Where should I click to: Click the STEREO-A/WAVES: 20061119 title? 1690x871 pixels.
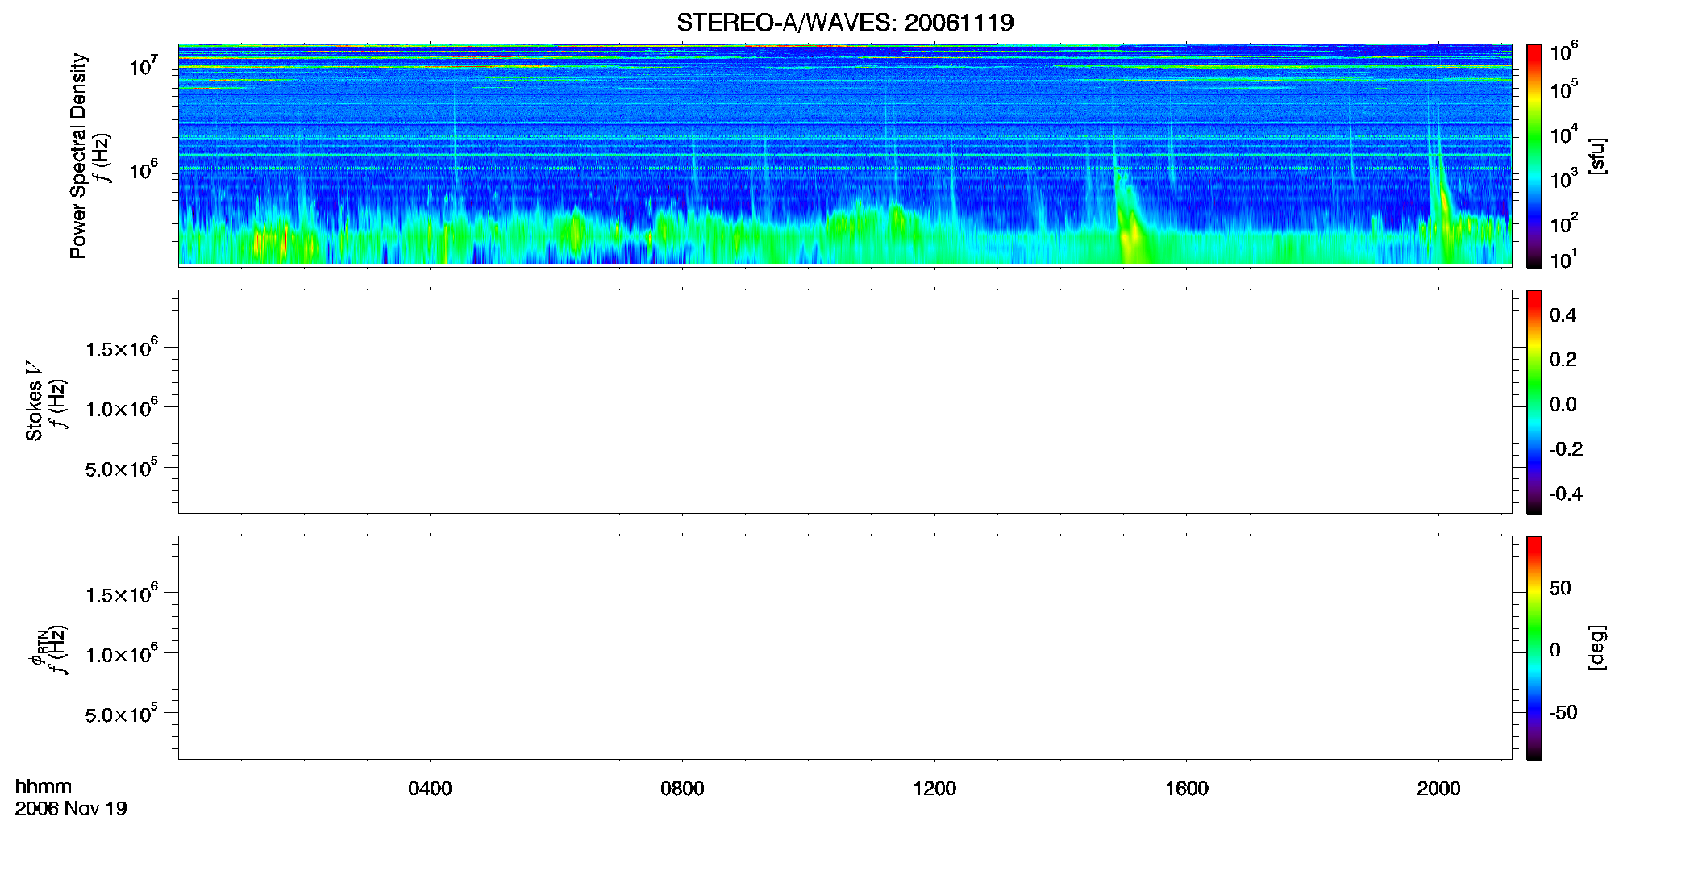(845, 23)
